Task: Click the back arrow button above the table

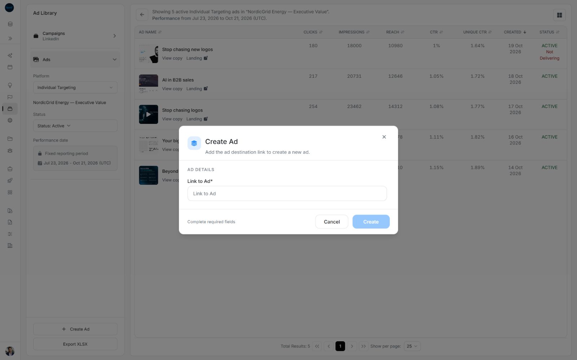Action: click(142, 15)
